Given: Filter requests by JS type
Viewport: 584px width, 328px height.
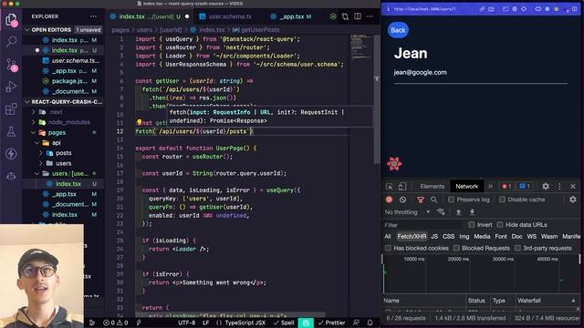Looking at the screenshot, I should (x=434, y=237).
